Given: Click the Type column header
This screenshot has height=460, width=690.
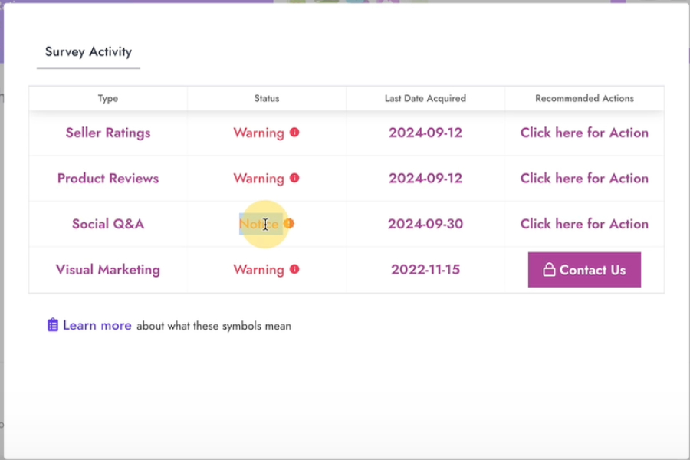Looking at the screenshot, I should [108, 99].
